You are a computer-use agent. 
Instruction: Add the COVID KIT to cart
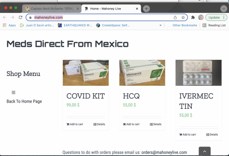[74, 124]
